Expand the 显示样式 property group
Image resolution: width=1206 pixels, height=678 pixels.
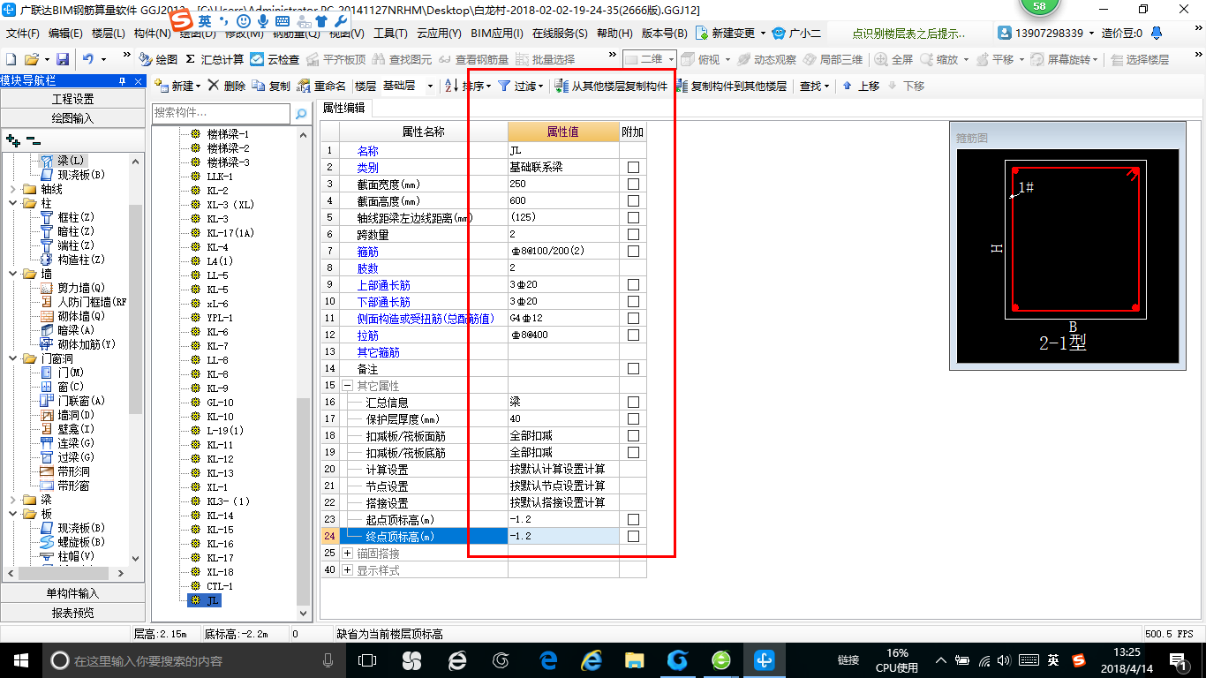347,570
